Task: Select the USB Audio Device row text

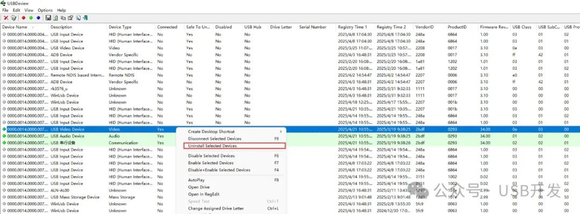Action: coord(67,136)
